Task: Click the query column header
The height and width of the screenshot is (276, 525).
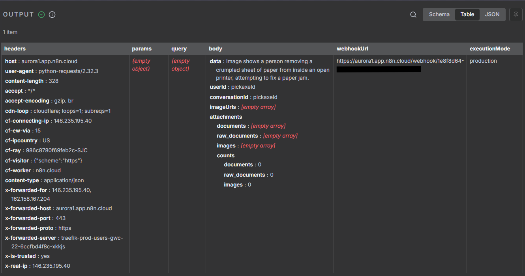Action: [179, 49]
